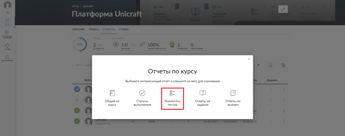The width and height of the screenshot is (345, 136).
Task: Click green checkmark in Светлана row
Action: [x=77, y=121]
